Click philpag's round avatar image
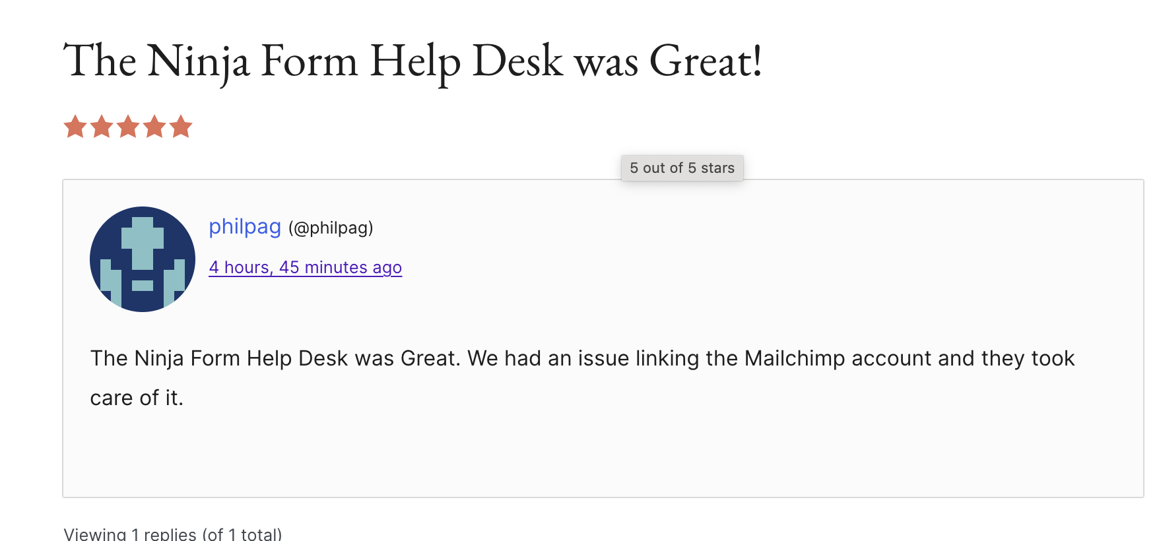Image resolution: width=1159 pixels, height=541 pixels. click(x=143, y=259)
